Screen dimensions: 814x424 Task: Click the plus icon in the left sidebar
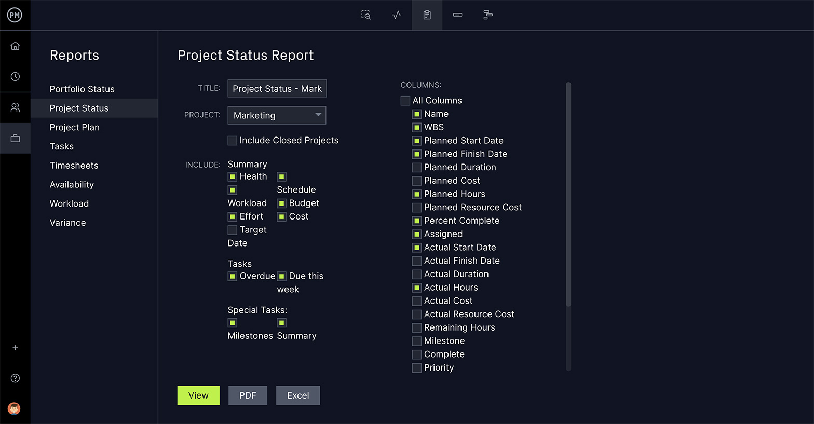pos(15,348)
